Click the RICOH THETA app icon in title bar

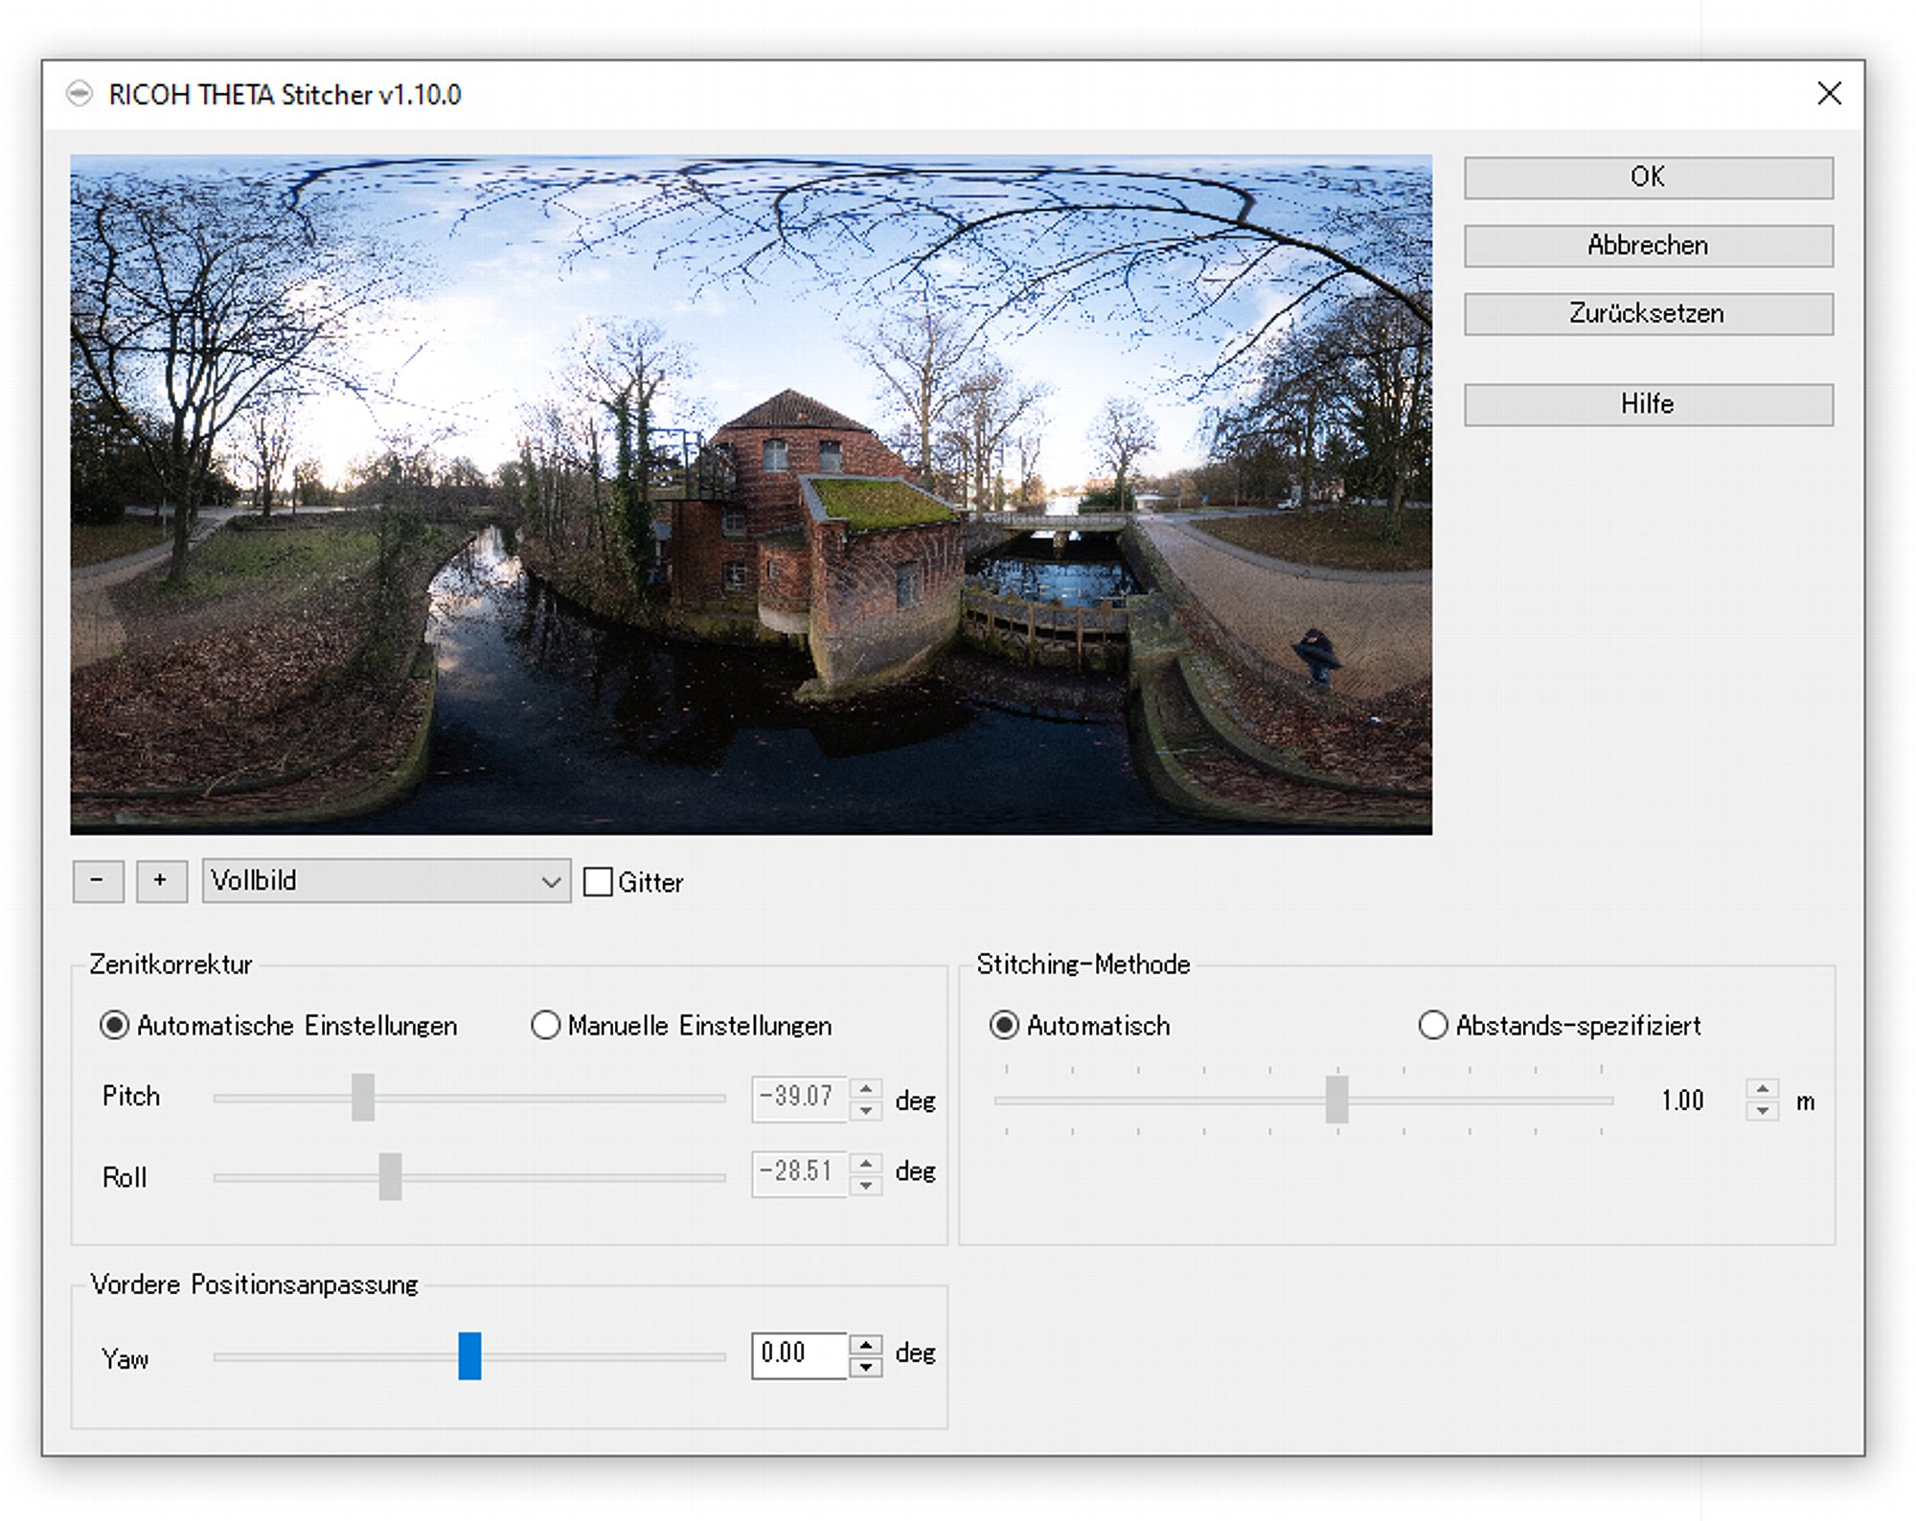tap(80, 94)
